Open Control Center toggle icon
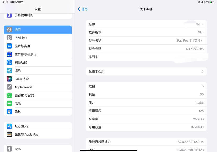Viewport: 217px width, 152px height. (x=9, y=38)
